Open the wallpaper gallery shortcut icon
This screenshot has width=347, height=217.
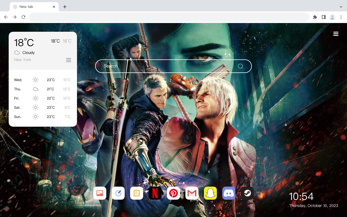click(x=100, y=193)
